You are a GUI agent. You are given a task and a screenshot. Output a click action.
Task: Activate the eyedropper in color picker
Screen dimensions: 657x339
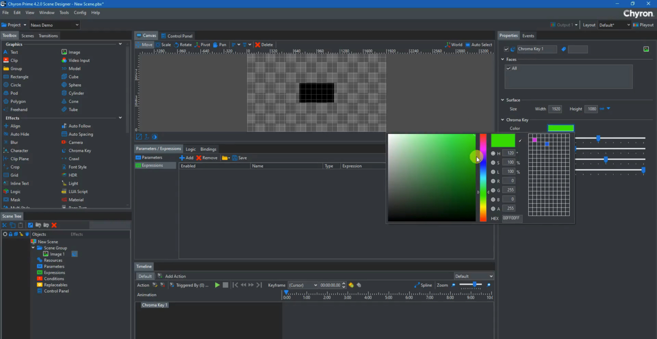[x=520, y=140]
